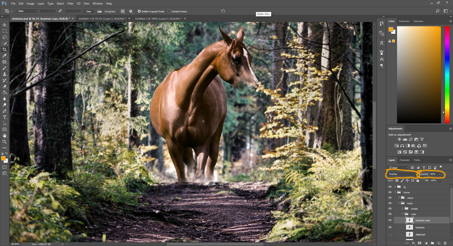The height and width of the screenshot is (246, 453).
Task: Select the Pen tool
Action: [5, 111]
